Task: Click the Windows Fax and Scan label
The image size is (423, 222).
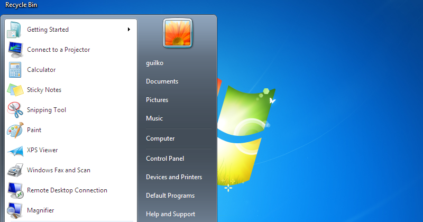Action: click(59, 170)
